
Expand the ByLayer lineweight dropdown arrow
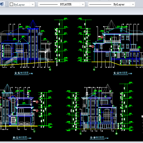coord(133,5)
